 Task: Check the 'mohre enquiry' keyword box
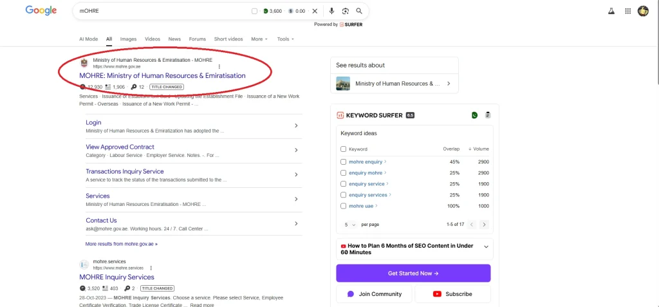click(x=344, y=162)
